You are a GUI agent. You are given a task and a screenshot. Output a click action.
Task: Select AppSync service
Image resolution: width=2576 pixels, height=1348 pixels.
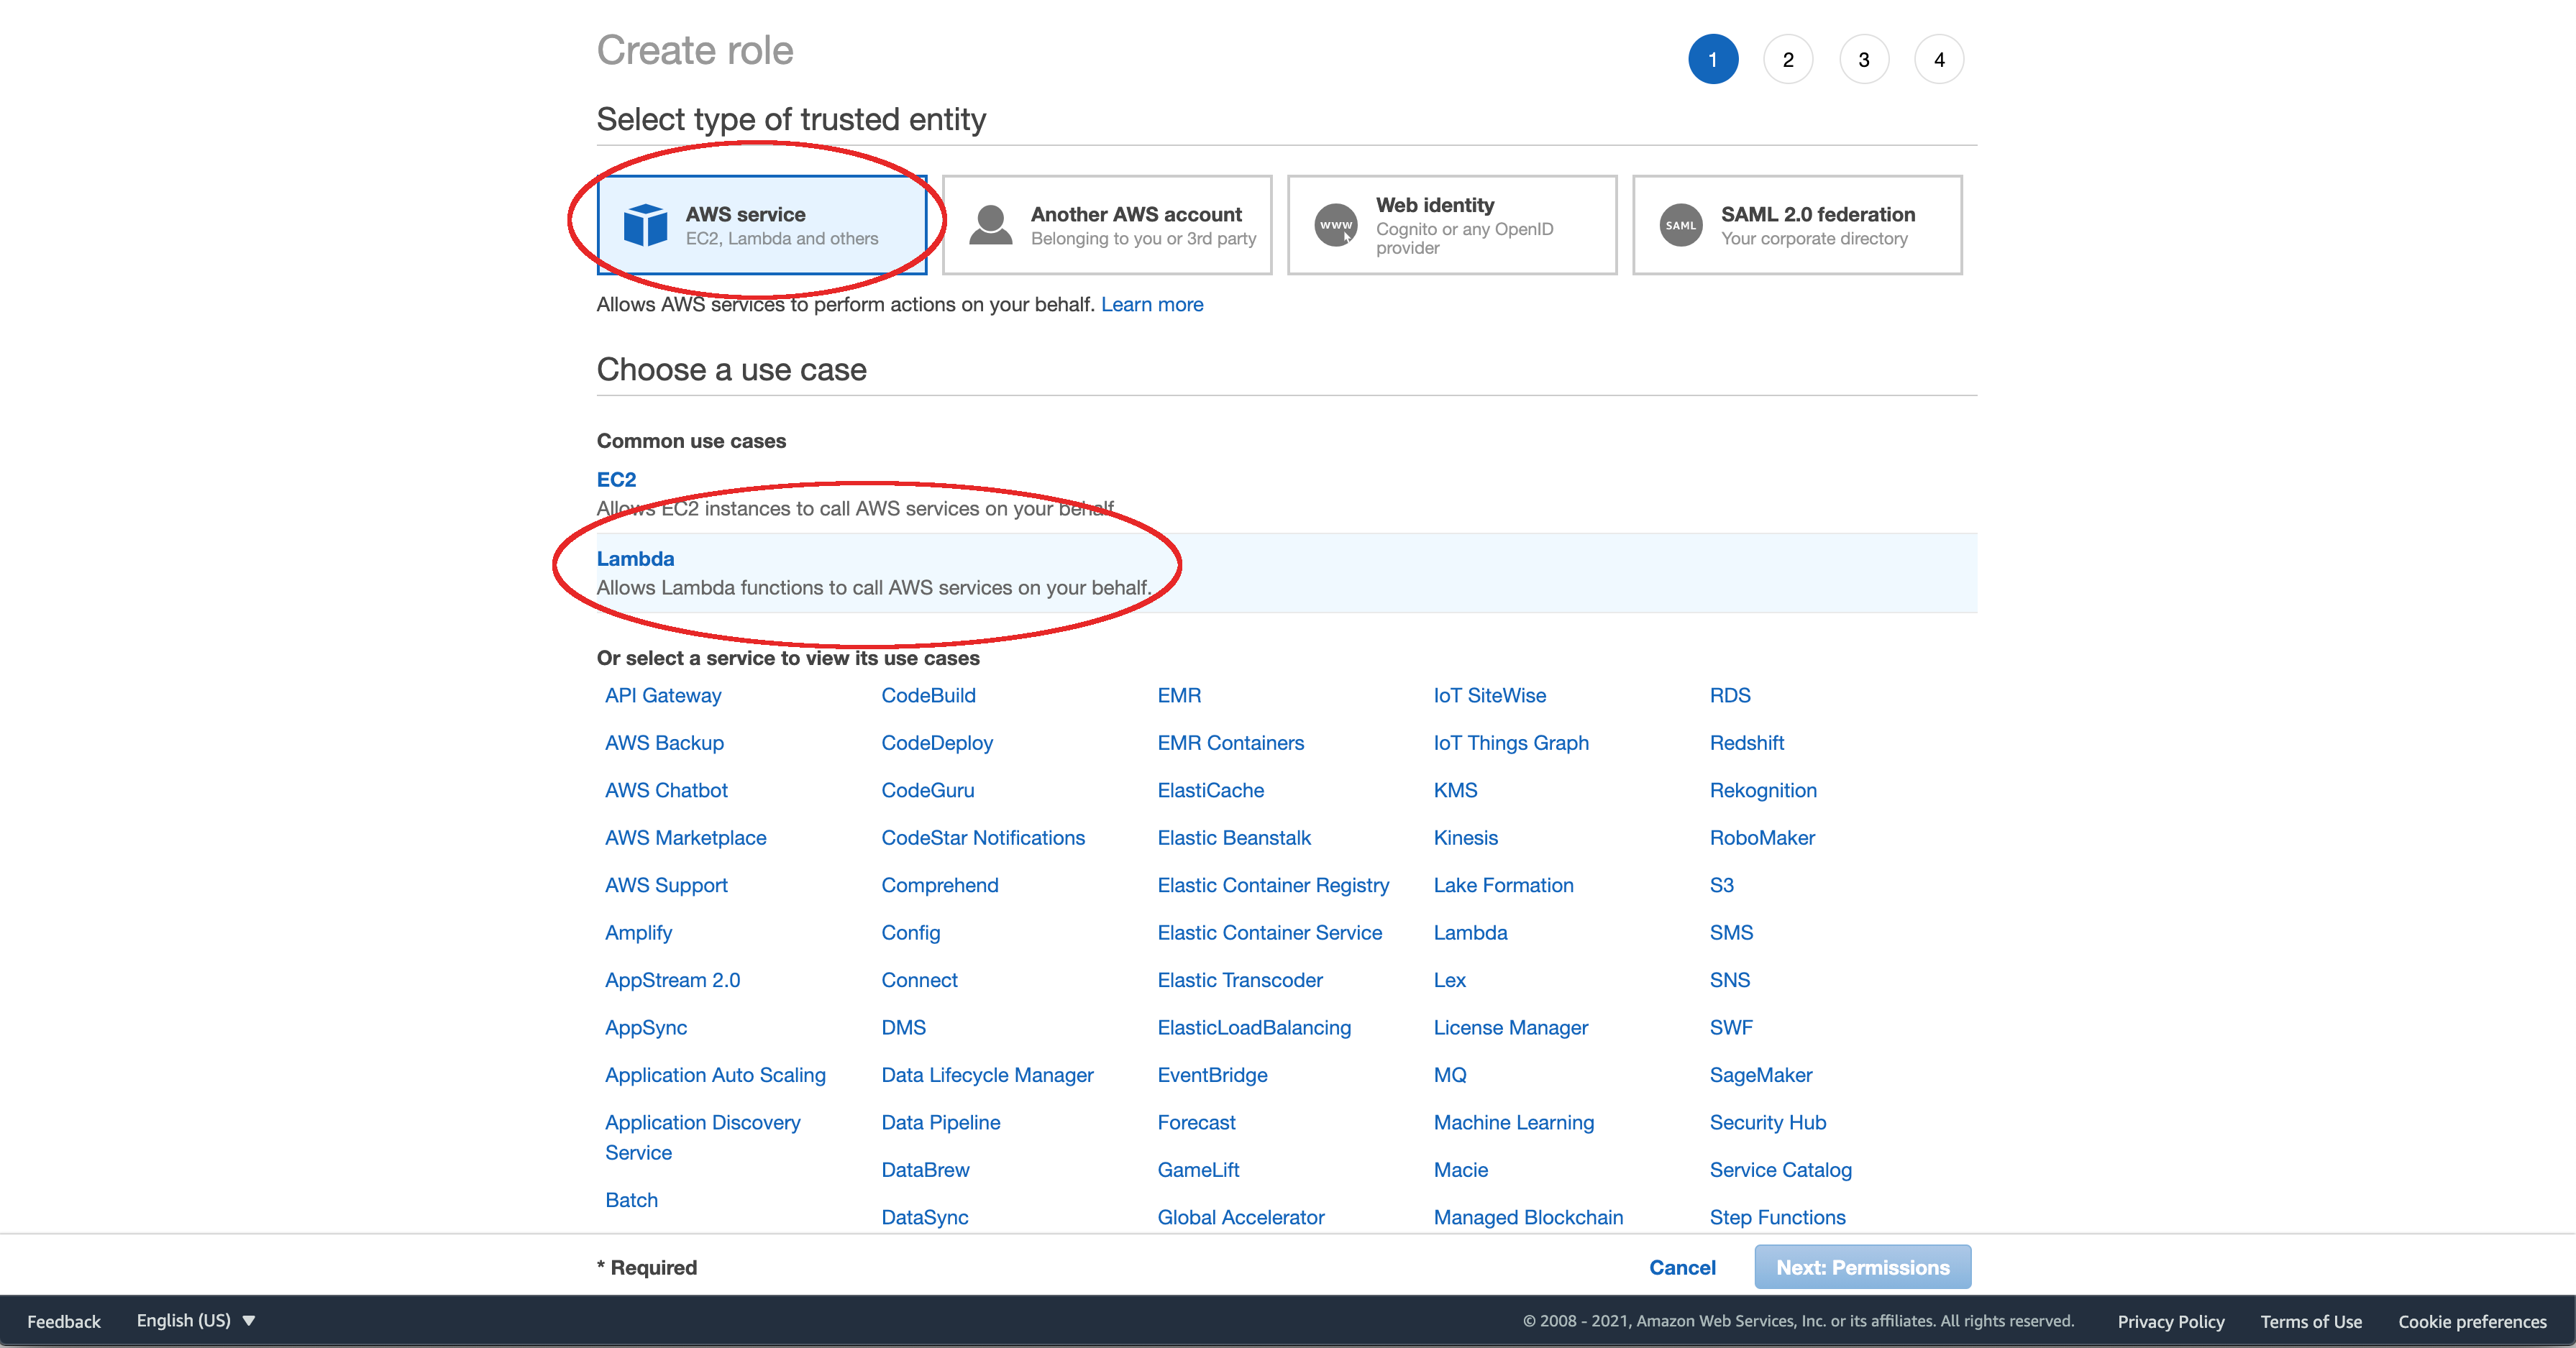pos(646,1027)
